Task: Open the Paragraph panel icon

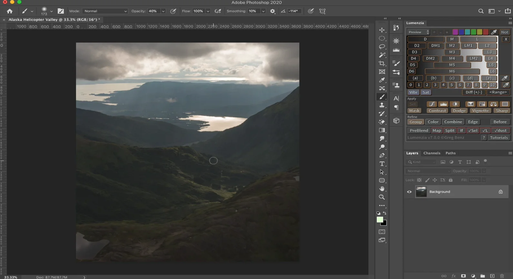Action: click(x=396, y=108)
